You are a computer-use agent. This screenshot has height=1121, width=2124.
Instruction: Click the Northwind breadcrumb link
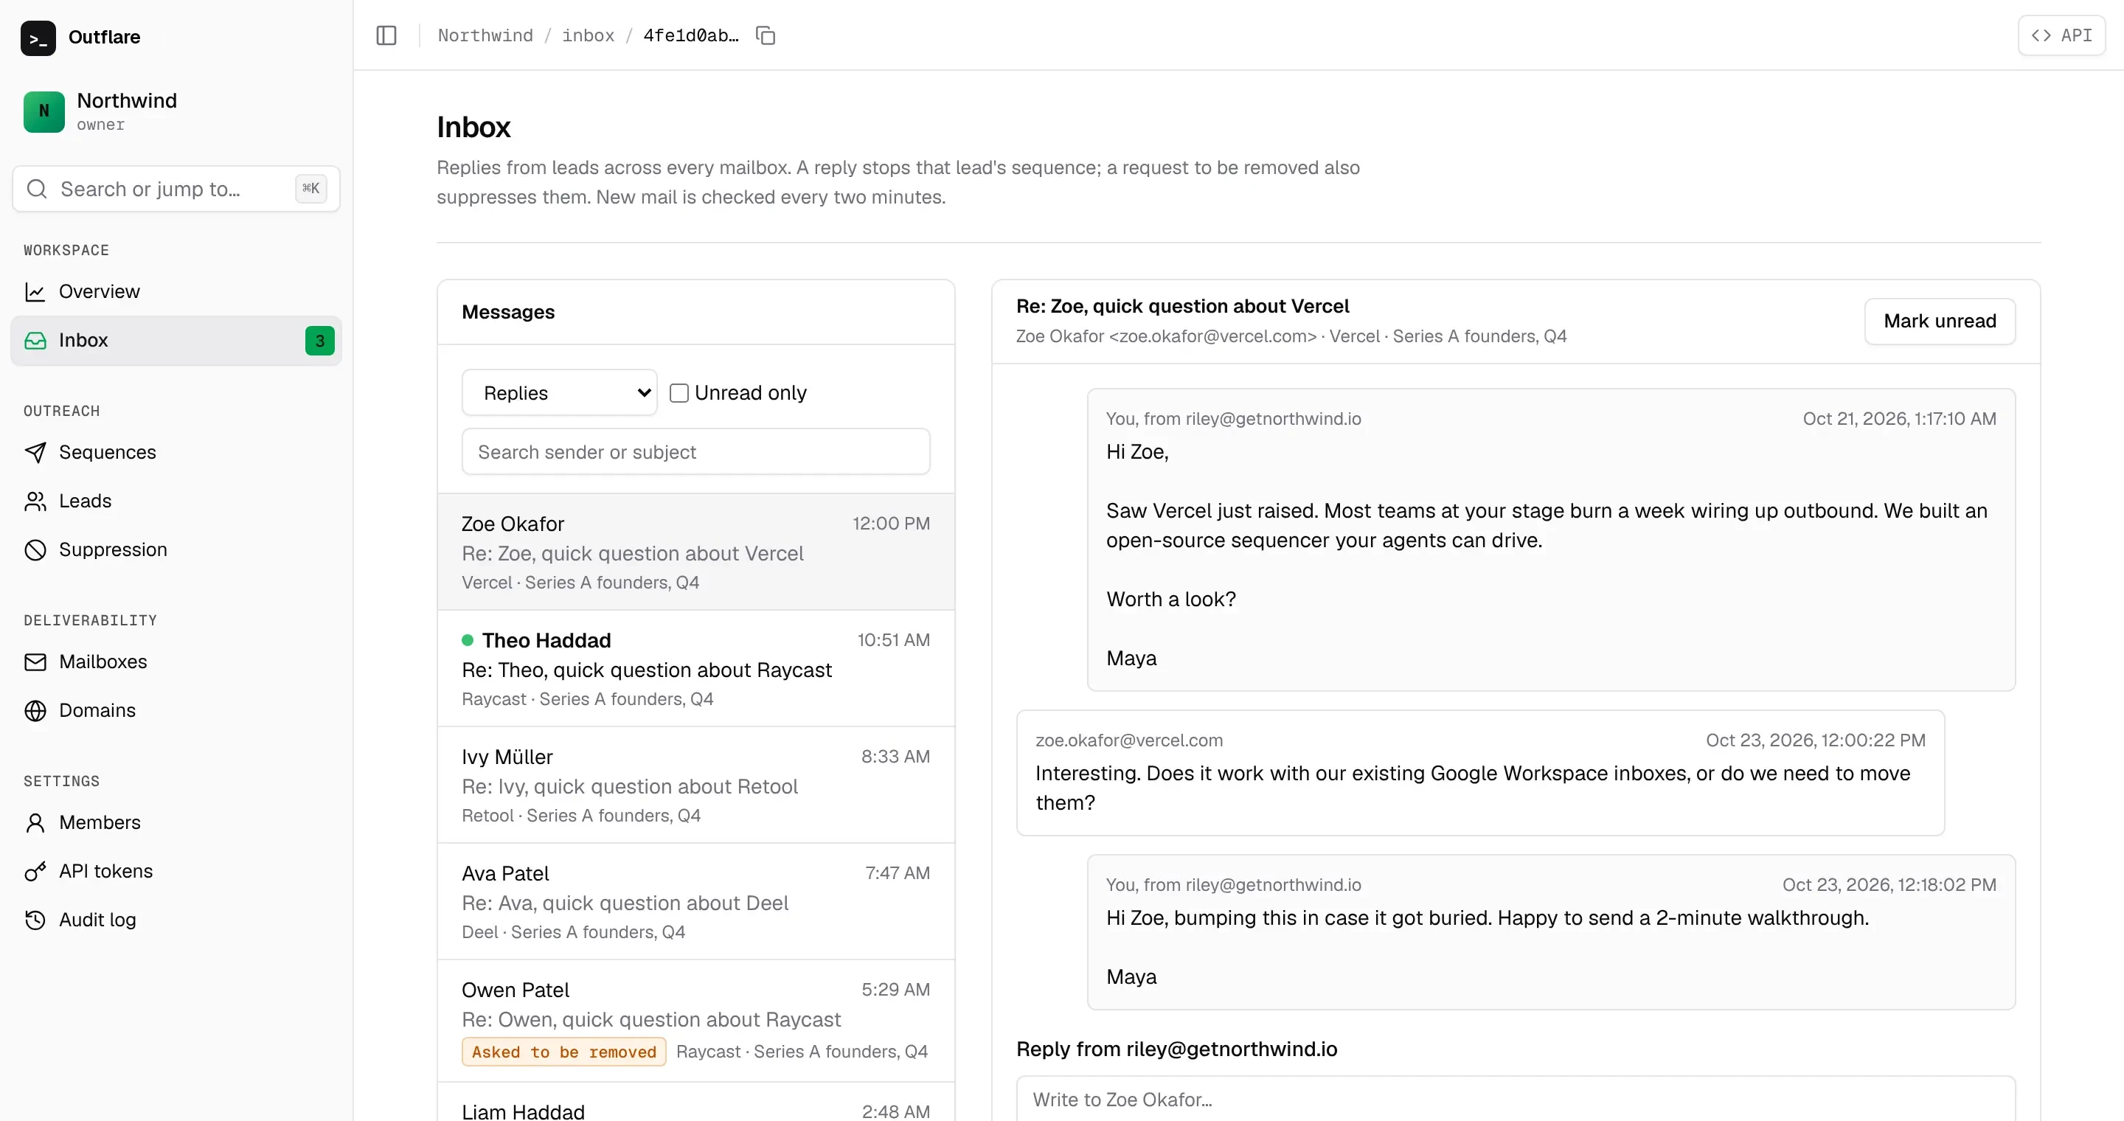click(x=485, y=35)
